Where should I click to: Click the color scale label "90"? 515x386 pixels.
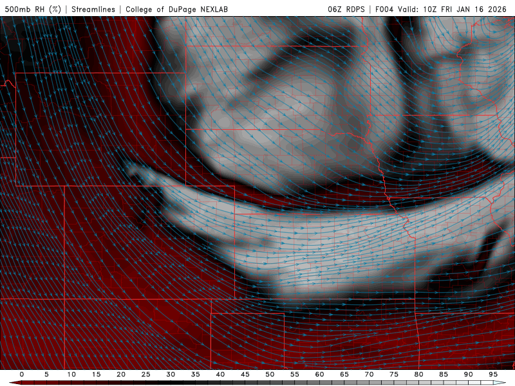click(x=469, y=374)
